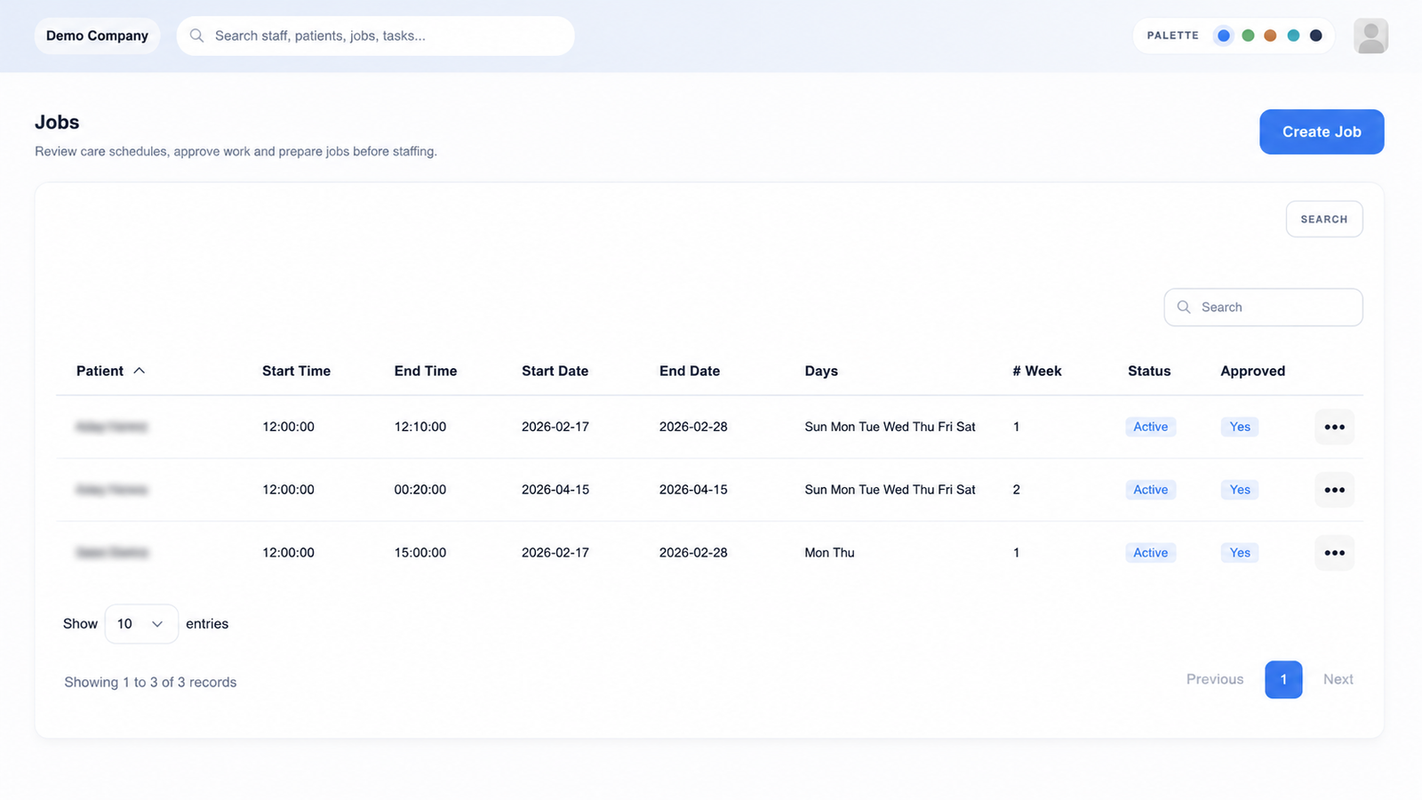Select the teal palette color

point(1293,36)
